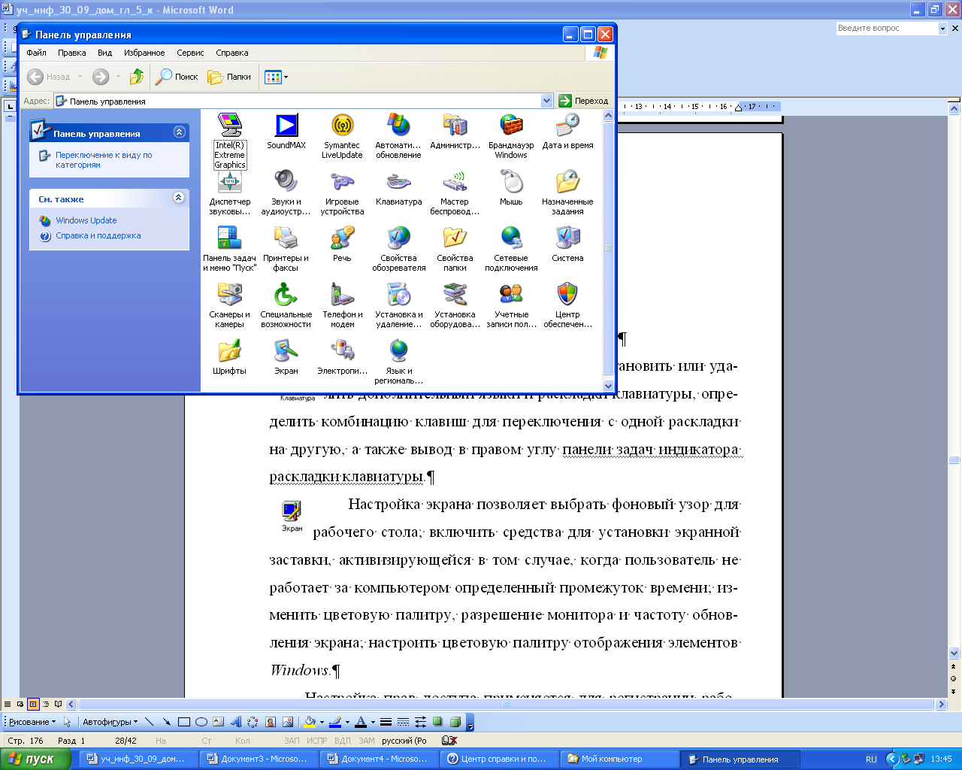This screenshot has width=962, height=770.
Task: Open the Экран display settings icon
Action: click(x=286, y=351)
